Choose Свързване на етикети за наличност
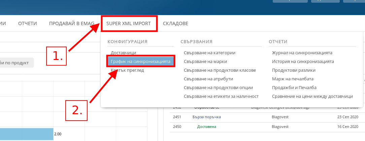Image resolution: width=365 pixels, height=141 pixels. click(x=221, y=96)
